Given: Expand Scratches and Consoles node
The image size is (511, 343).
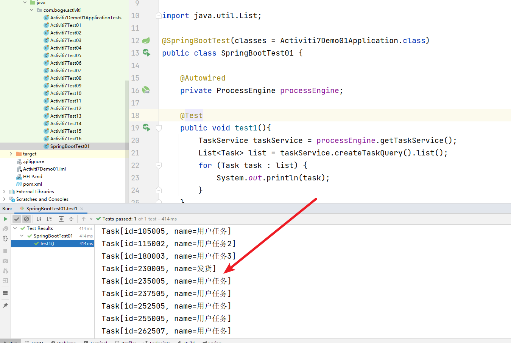Looking at the screenshot, I should pos(4,199).
